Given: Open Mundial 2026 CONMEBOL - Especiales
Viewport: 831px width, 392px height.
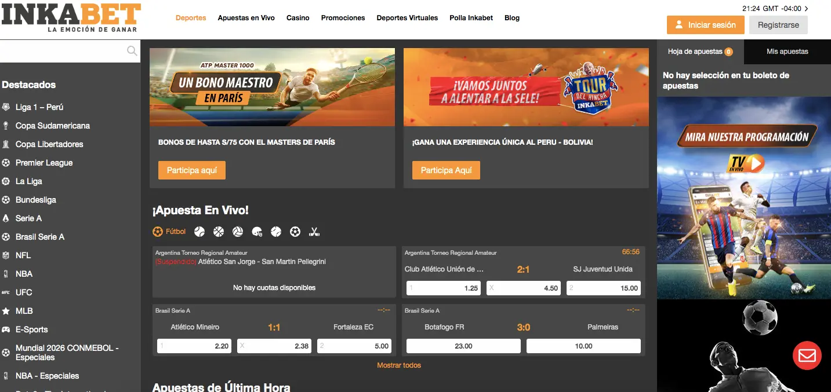Looking at the screenshot, I should tap(67, 353).
